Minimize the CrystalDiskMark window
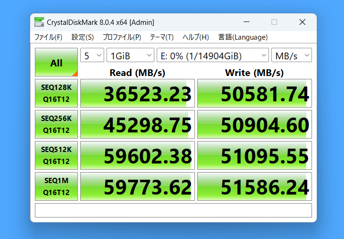Viewport: 344px width, 239px height. [x=247, y=22]
